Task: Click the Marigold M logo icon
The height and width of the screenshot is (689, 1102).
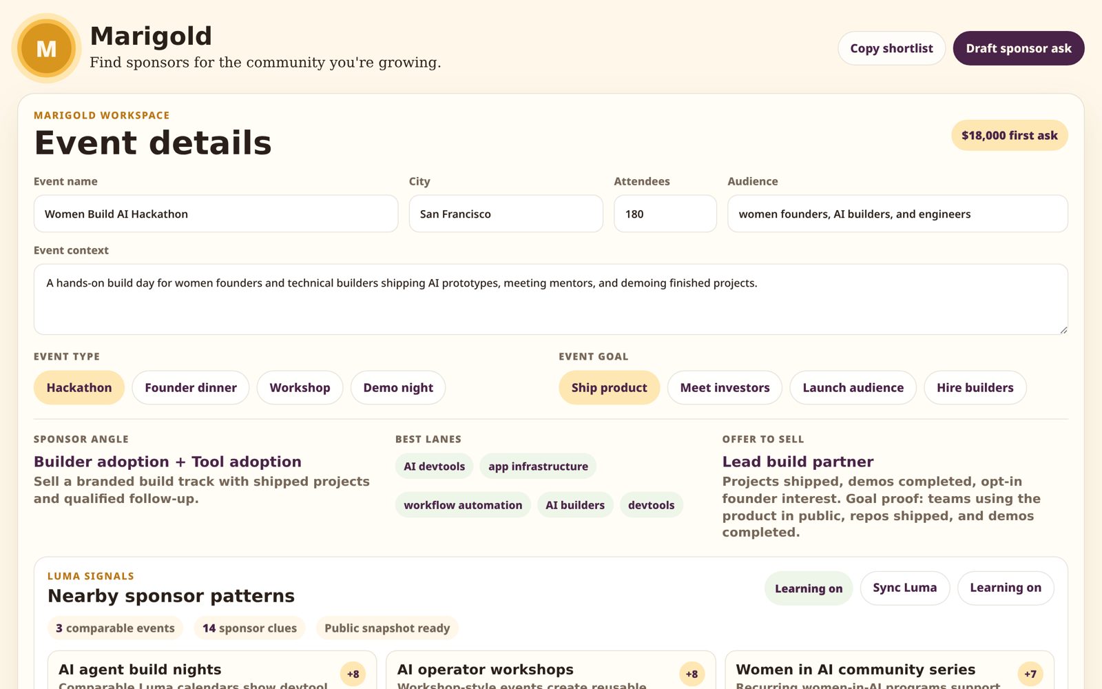Action: (46, 48)
